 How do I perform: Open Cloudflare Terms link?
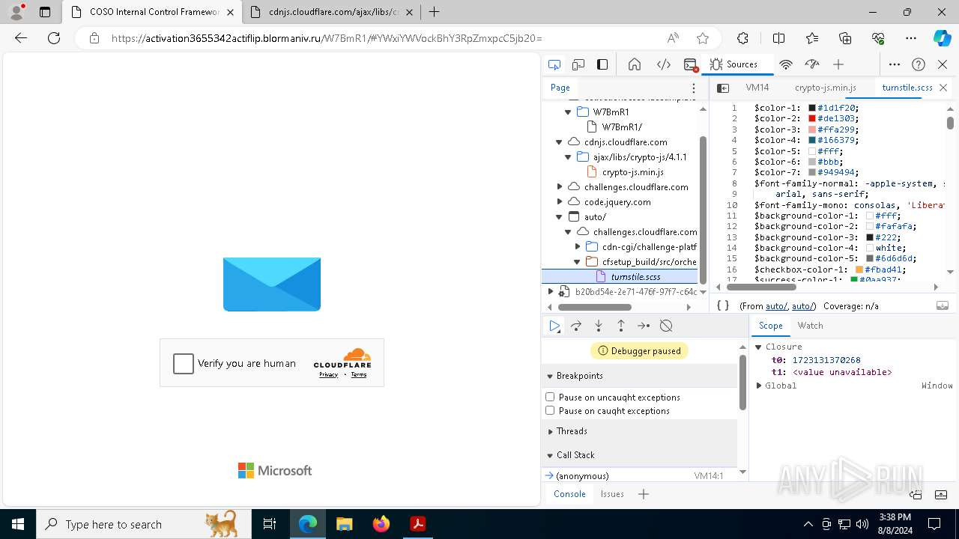359,374
